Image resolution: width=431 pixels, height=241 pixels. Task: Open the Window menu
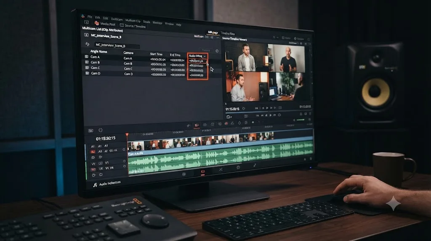169,24
